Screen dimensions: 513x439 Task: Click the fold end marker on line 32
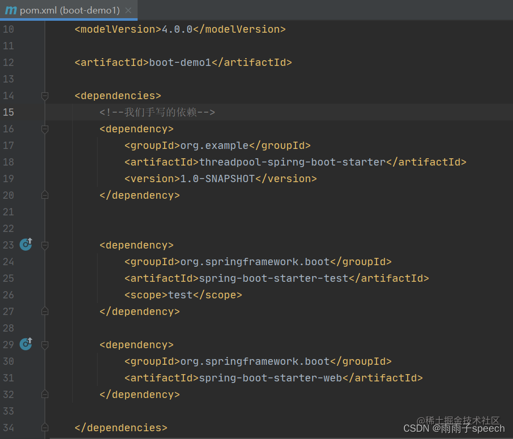click(x=45, y=394)
